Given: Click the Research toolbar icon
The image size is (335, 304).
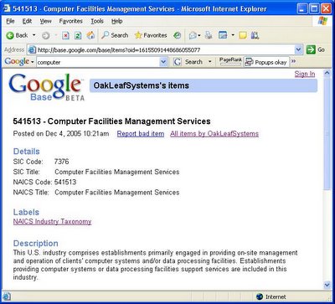Looking at the screenshot, I should click(255, 35).
